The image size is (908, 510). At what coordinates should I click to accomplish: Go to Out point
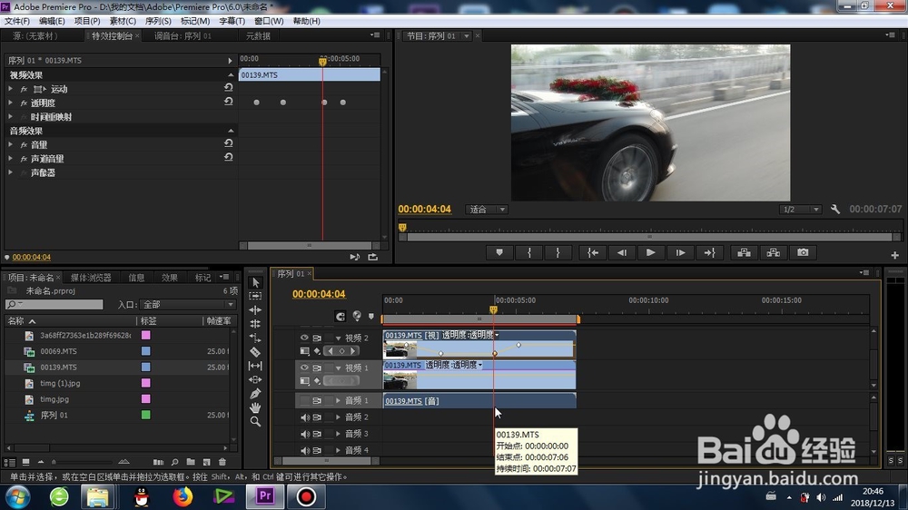point(709,252)
